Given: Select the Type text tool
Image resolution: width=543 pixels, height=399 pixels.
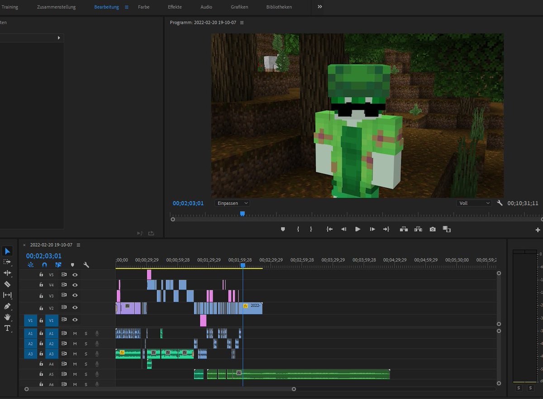Looking at the screenshot, I should point(8,328).
